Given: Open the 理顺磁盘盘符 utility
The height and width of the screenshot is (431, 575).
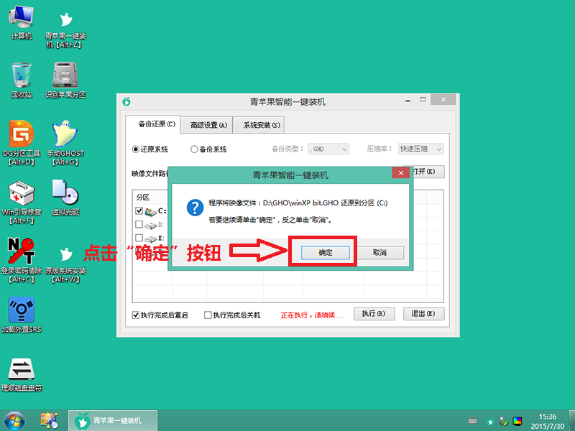Looking at the screenshot, I should pos(22,369).
